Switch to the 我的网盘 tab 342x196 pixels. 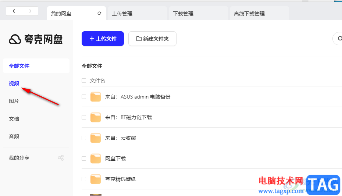click(x=76, y=14)
